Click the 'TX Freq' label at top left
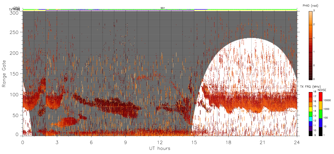The width and height of the screenshot is (334, 154). coord(15,10)
